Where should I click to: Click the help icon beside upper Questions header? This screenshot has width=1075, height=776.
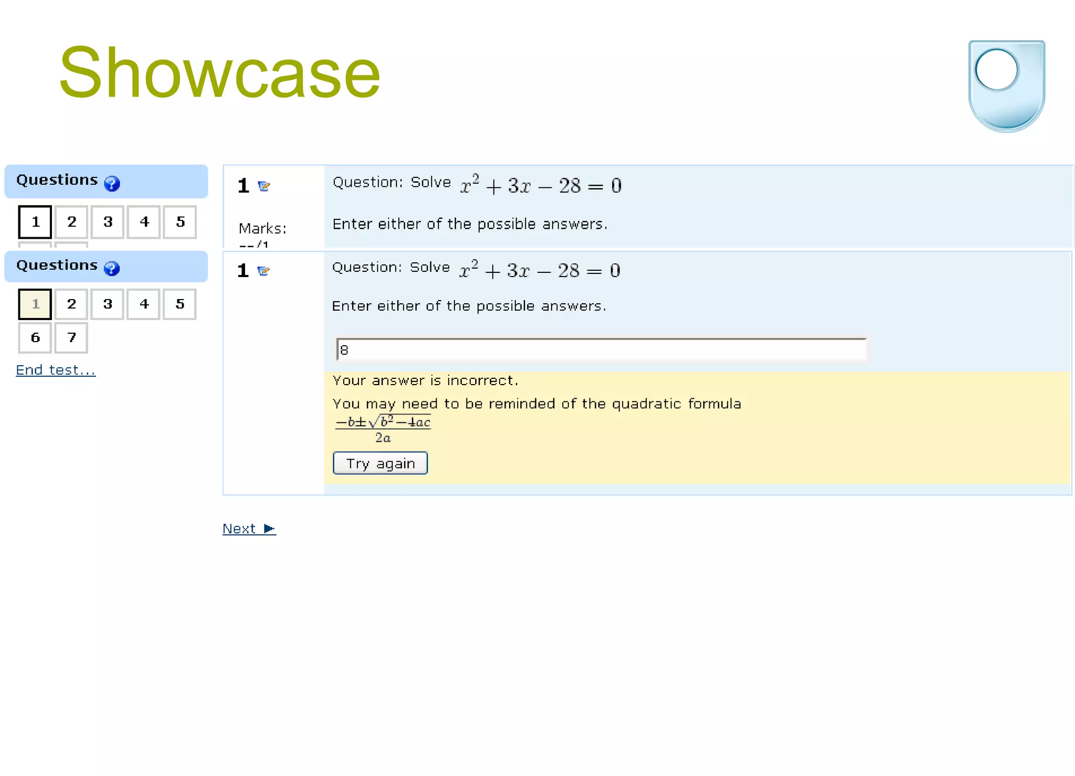pyautogui.click(x=112, y=183)
